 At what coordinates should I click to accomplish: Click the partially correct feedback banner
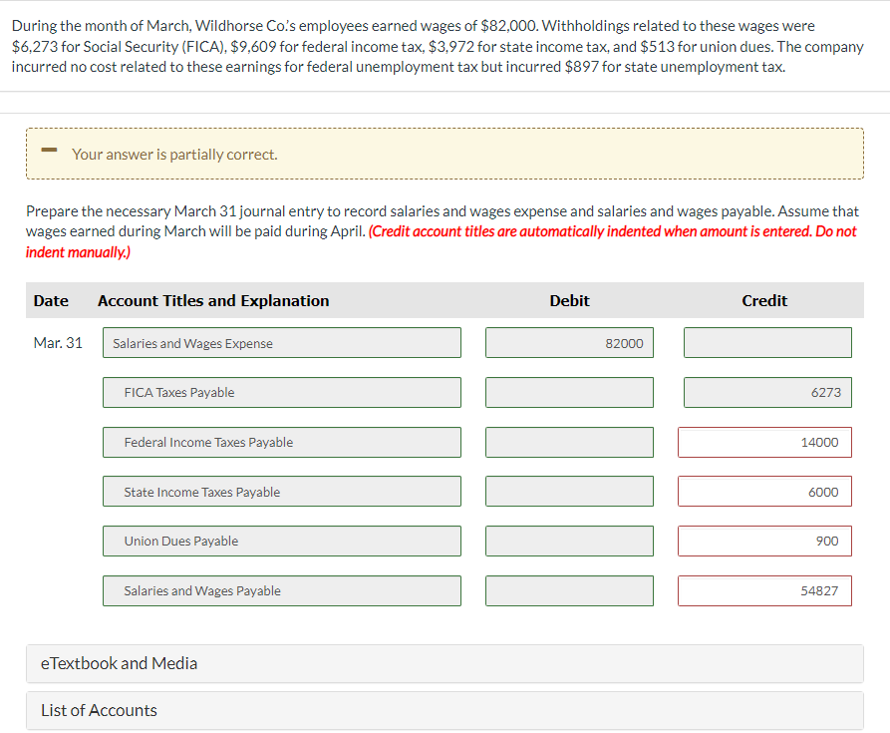click(x=445, y=153)
